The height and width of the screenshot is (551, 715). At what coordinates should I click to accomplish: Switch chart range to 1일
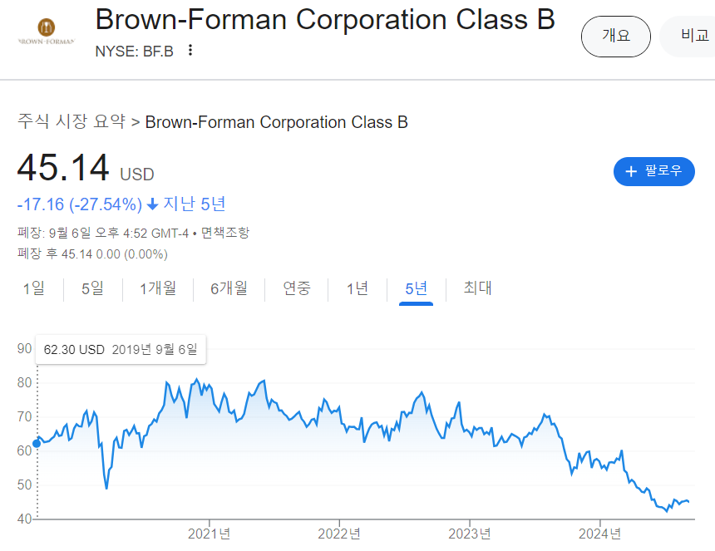[34, 288]
